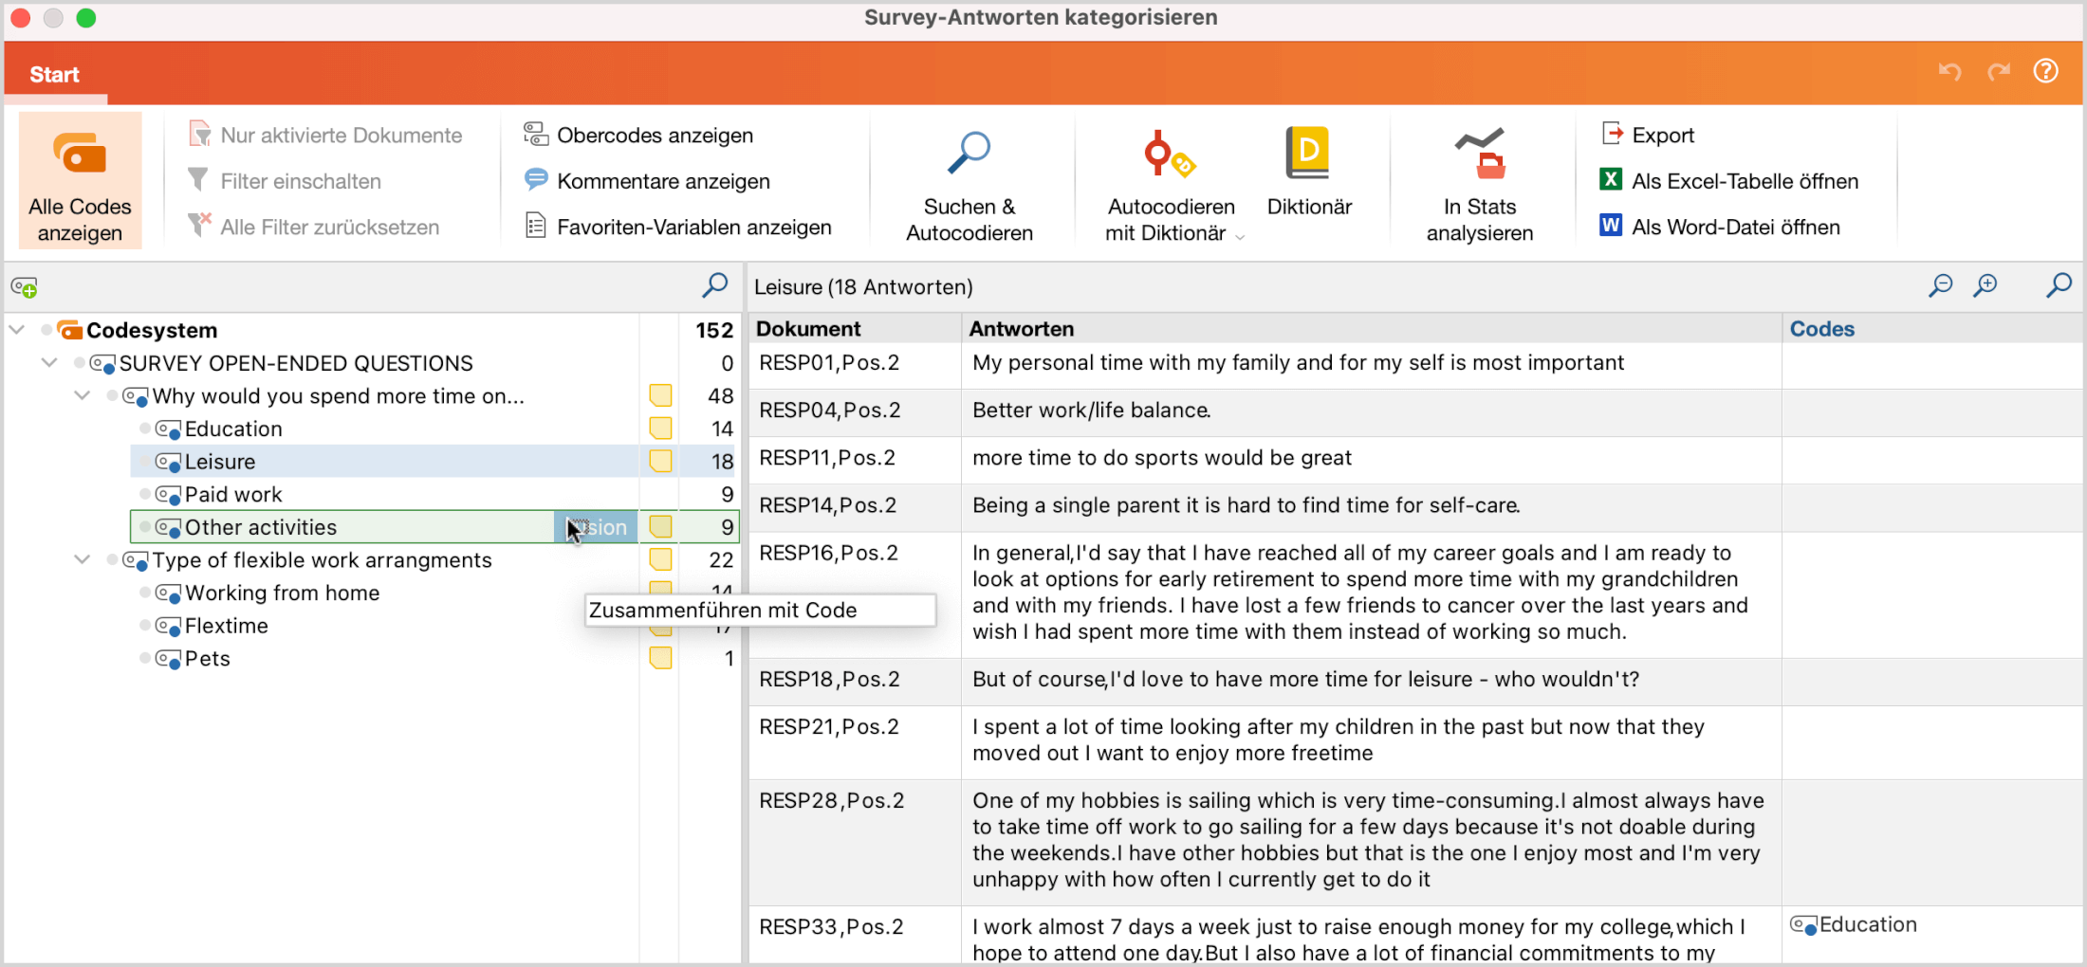2087x967 pixels.
Task: Toggle Obercodes anzeigen
Action: point(637,135)
